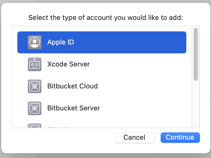Click empty space in the Bitbucket Server row
211x158 pixels.
coord(143,108)
